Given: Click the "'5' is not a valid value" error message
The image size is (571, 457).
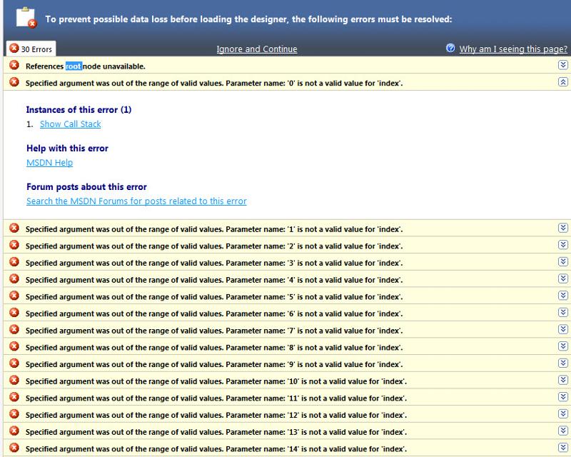Looking at the screenshot, I should 214,296.
